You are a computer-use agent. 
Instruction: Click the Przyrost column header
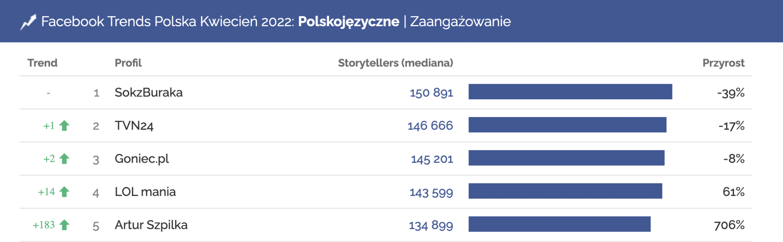click(723, 63)
